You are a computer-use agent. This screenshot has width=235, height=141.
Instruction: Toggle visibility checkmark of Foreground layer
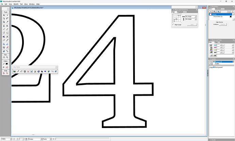(210, 62)
